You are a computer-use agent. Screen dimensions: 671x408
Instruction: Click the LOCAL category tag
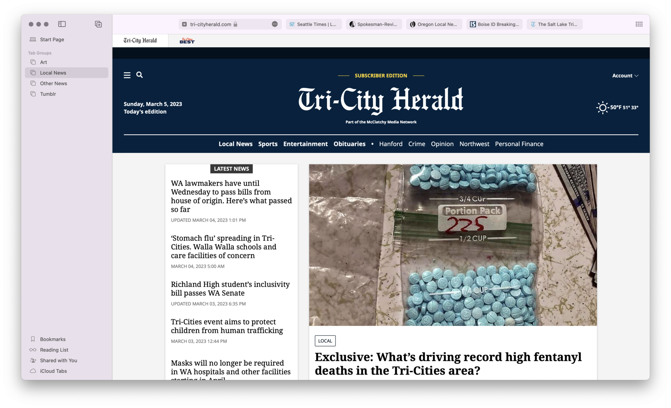tap(325, 341)
